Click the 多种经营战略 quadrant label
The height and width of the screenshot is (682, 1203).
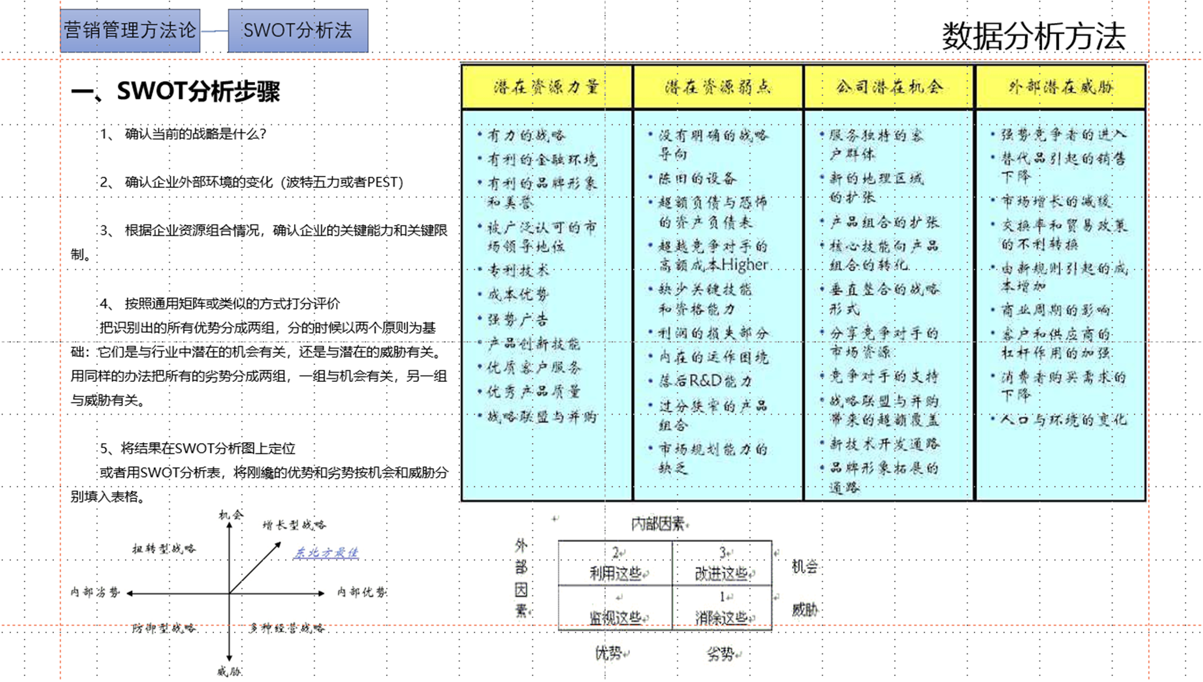point(286,628)
